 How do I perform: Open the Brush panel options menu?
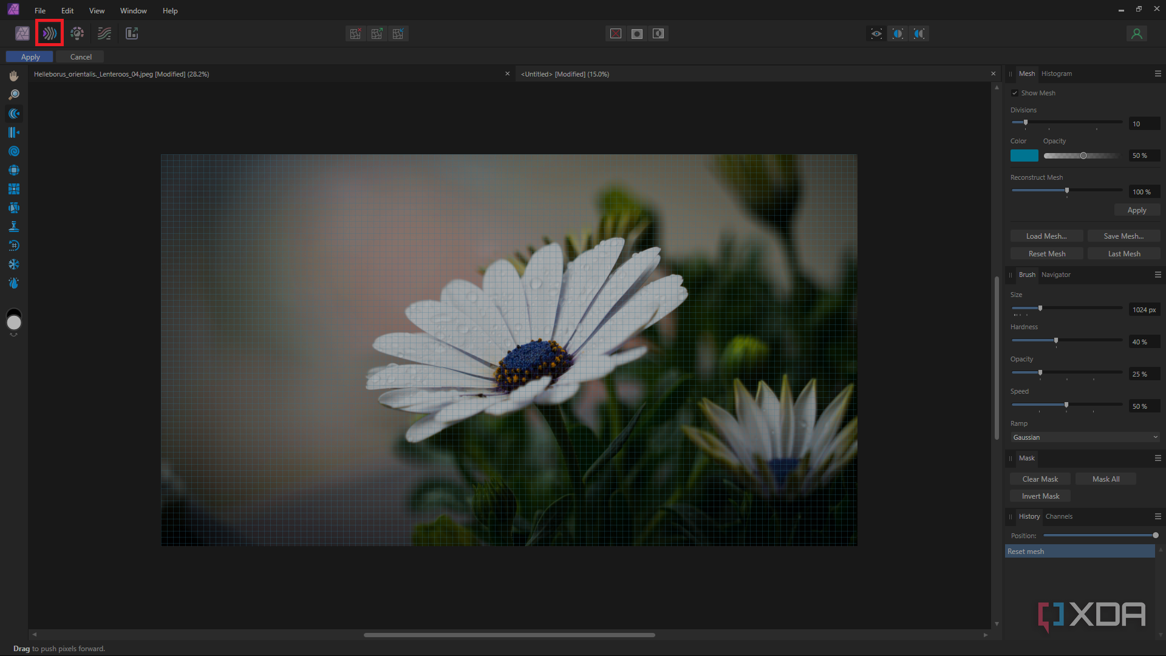click(x=1157, y=275)
